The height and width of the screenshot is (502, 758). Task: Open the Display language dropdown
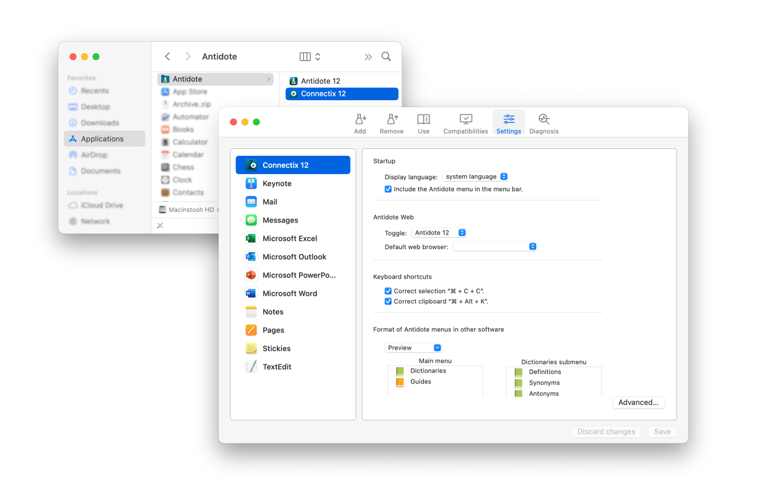(x=476, y=177)
